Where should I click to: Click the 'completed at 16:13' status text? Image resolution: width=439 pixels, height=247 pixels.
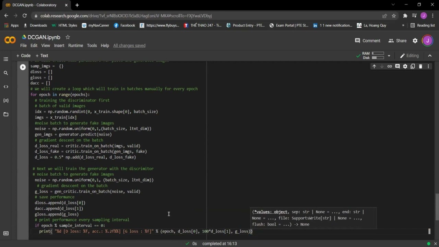pyautogui.click(x=219, y=244)
